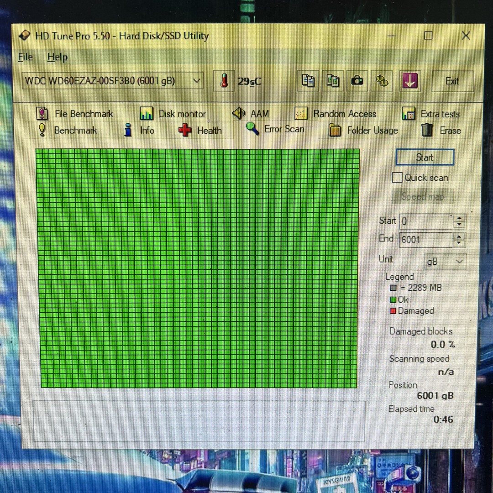This screenshot has width=493, height=493.
Task: Click the copy info to clipboard icon
Action: coord(309,81)
